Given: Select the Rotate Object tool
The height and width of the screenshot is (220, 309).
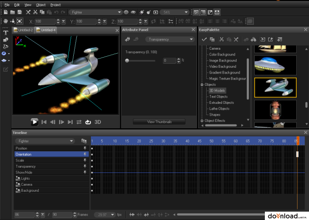Looking at the screenshot, I should 13,21.
